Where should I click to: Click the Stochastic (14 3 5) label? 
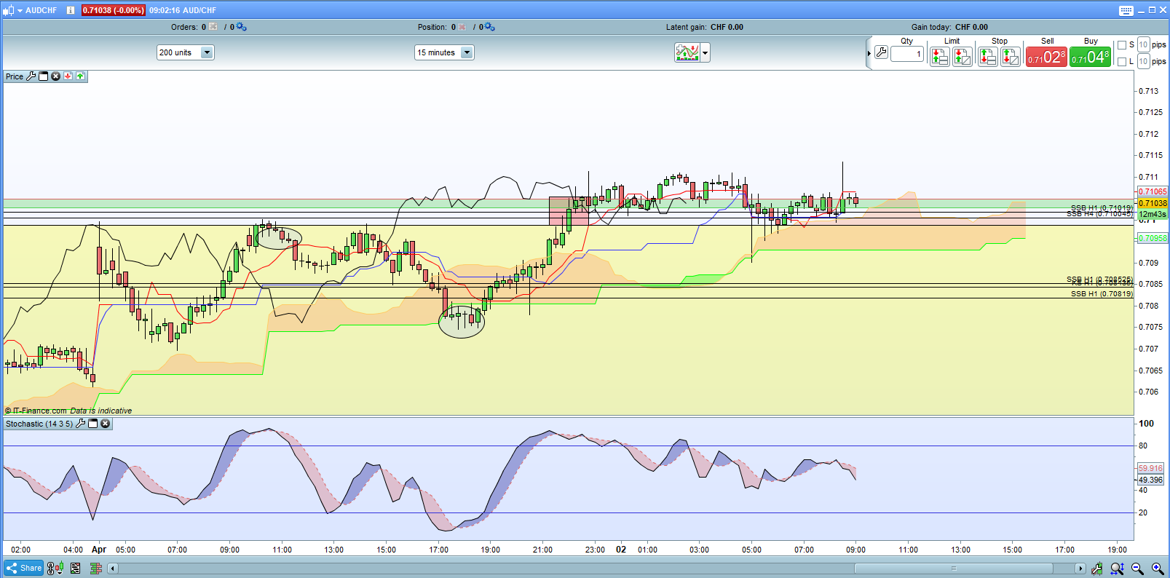click(39, 424)
